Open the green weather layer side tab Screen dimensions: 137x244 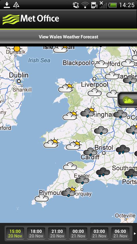[x=128, y=100]
